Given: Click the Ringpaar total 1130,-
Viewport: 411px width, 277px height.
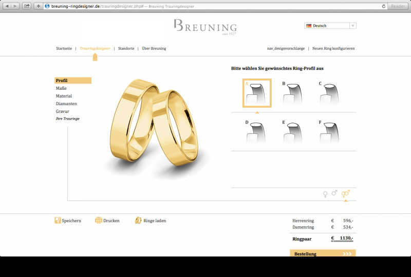Looking at the screenshot, I should (346, 238).
